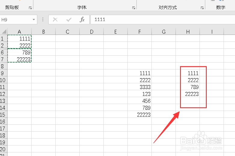Open the Alignment dialog launcher

(x=202, y=8)
